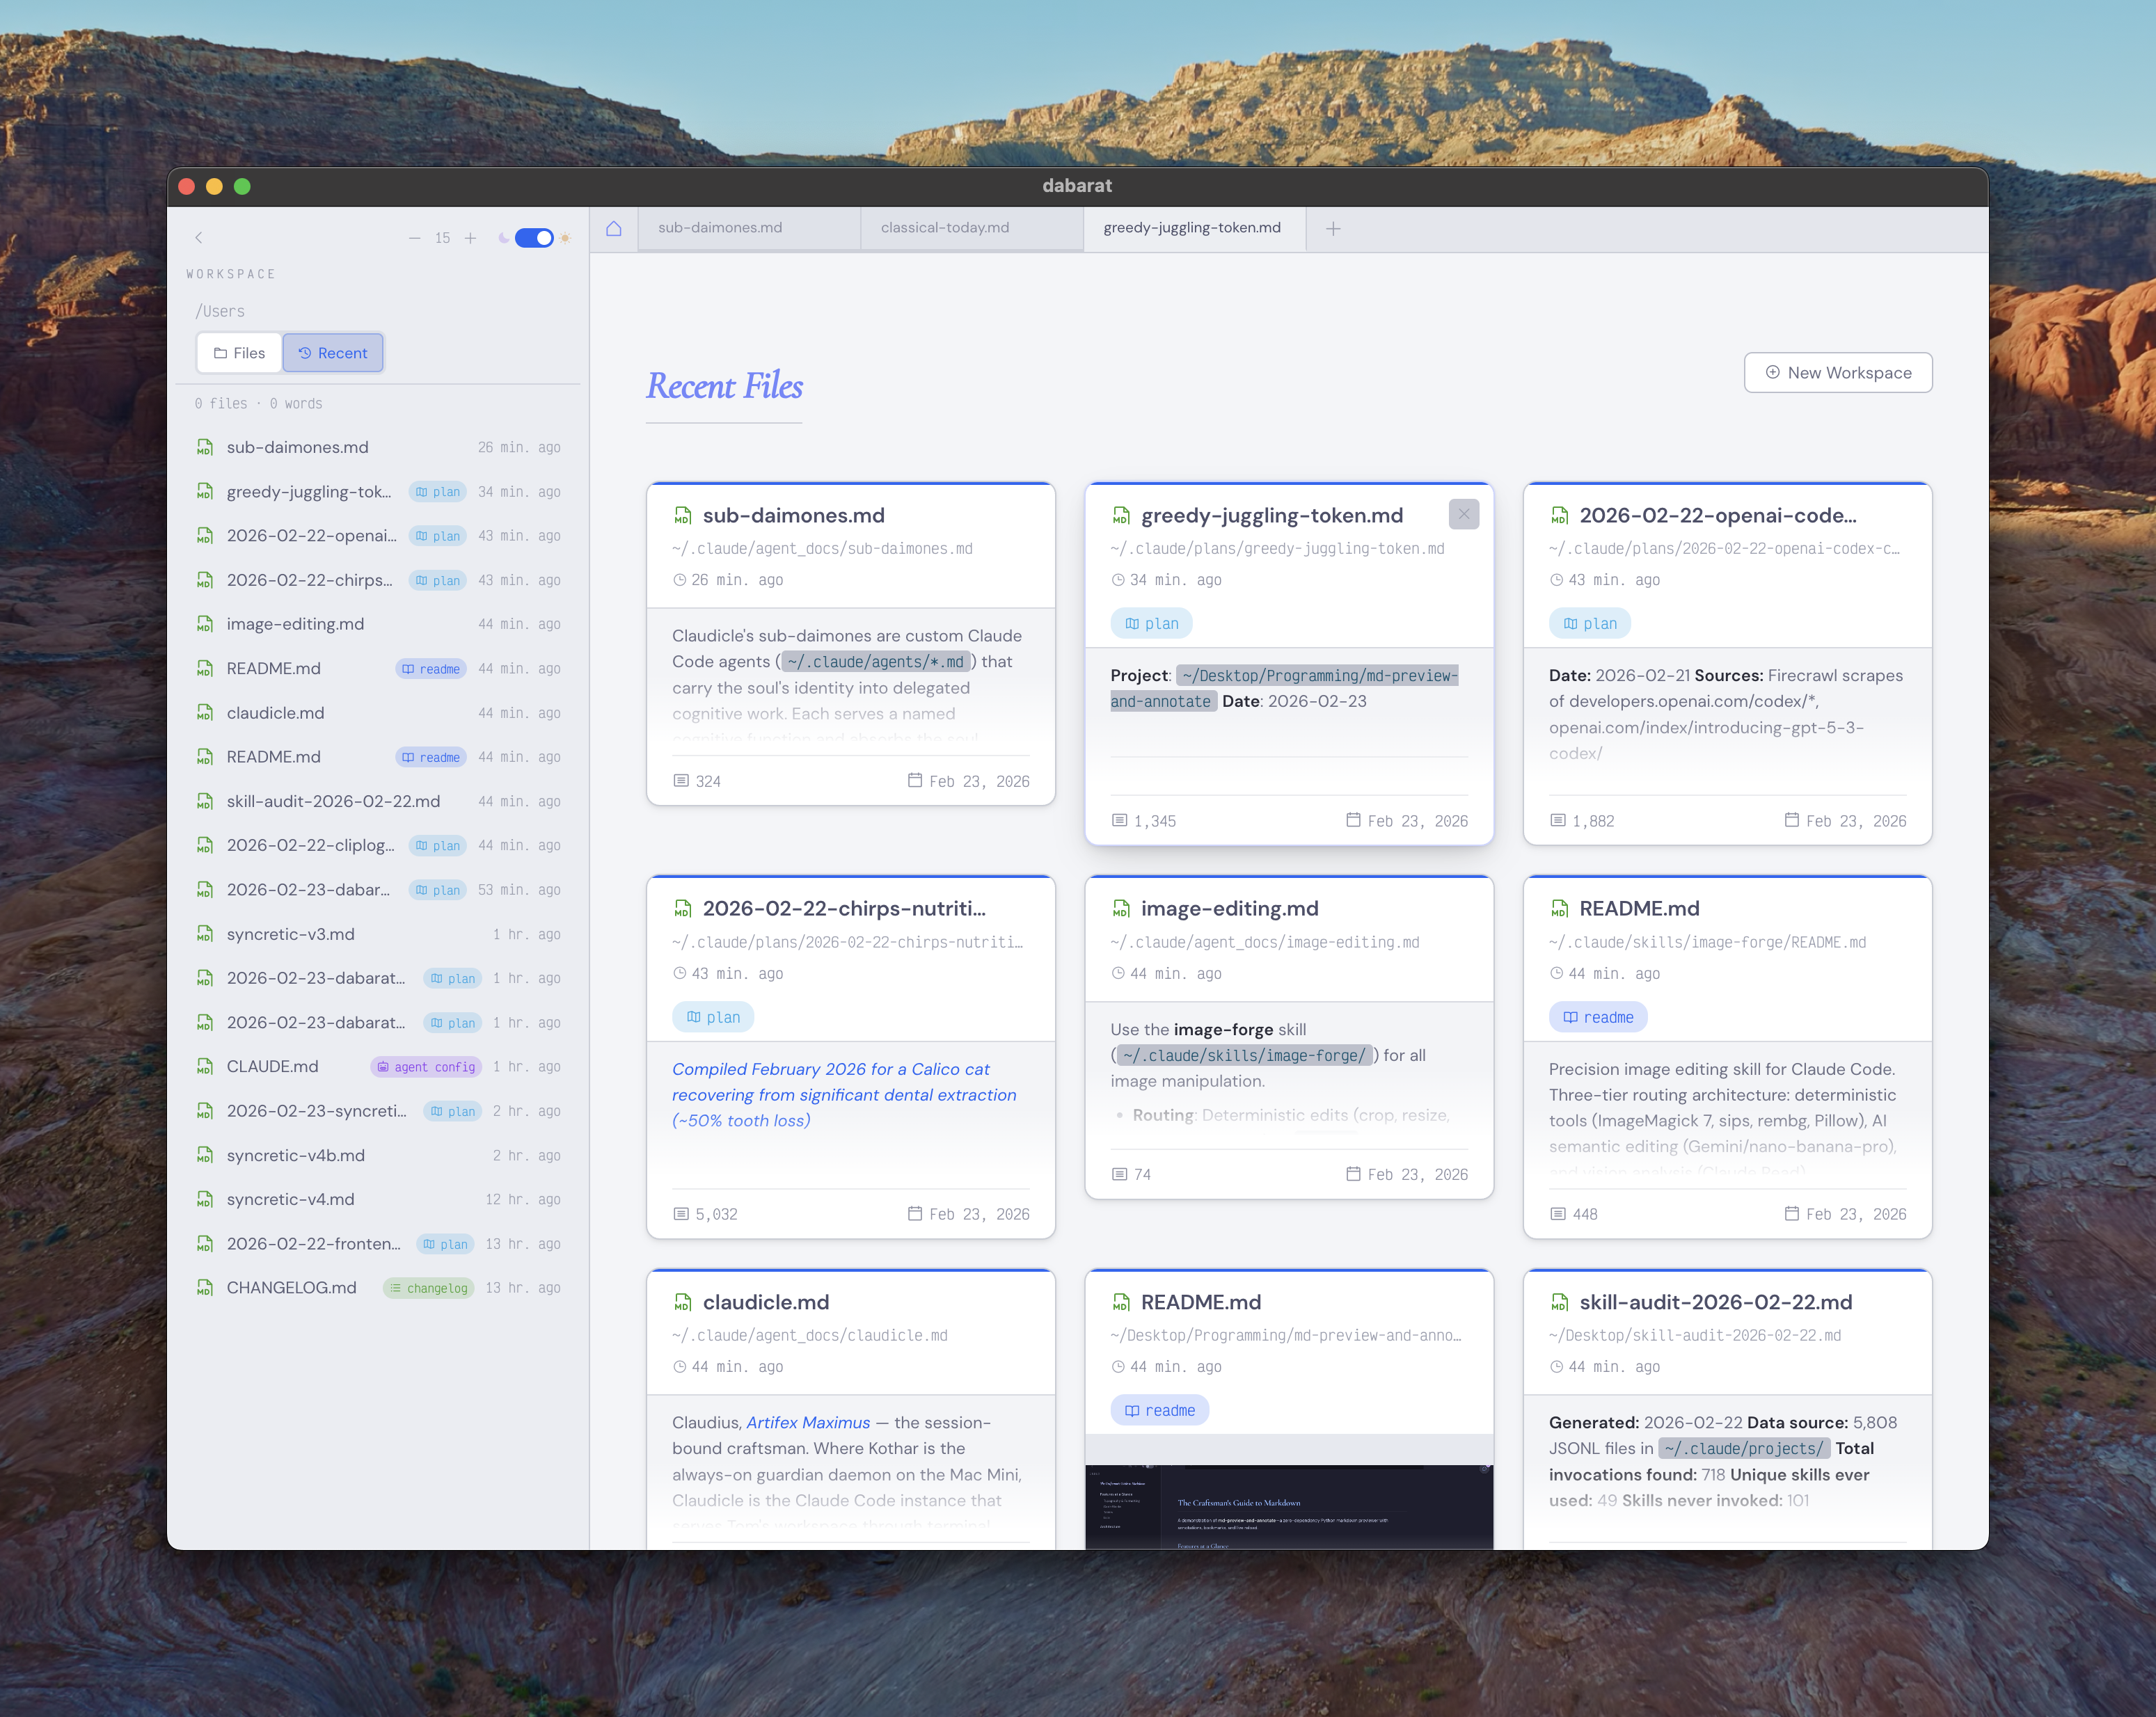Click the home icon in the tab bar
The height and width of the screenshot is (1717, 2156).
tap(614, 228)
